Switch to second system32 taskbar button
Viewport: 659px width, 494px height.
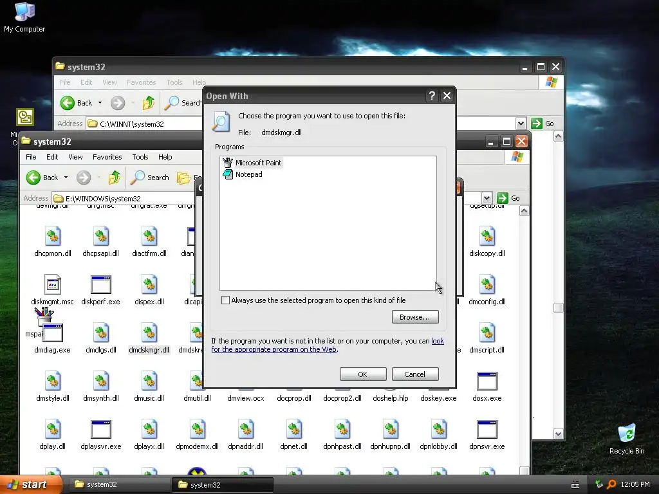pyautogui.click(x=222, y=485)
